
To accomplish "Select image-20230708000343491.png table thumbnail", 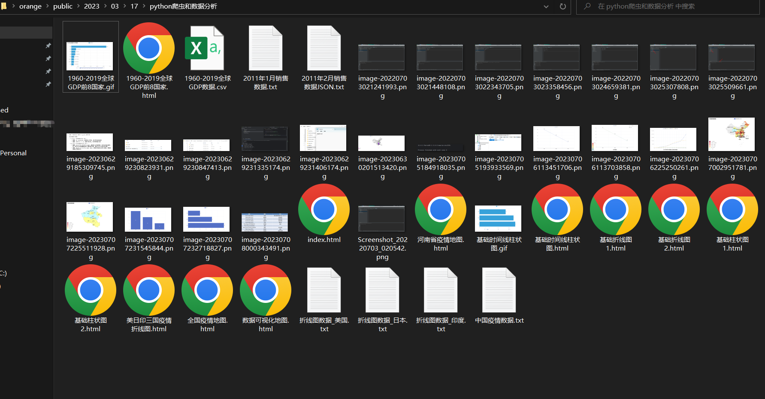I will tap(265, 222).
